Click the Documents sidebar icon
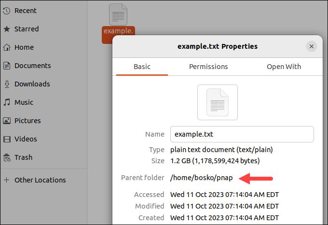This screenshot has height=225, width=328. pos(7,66)
